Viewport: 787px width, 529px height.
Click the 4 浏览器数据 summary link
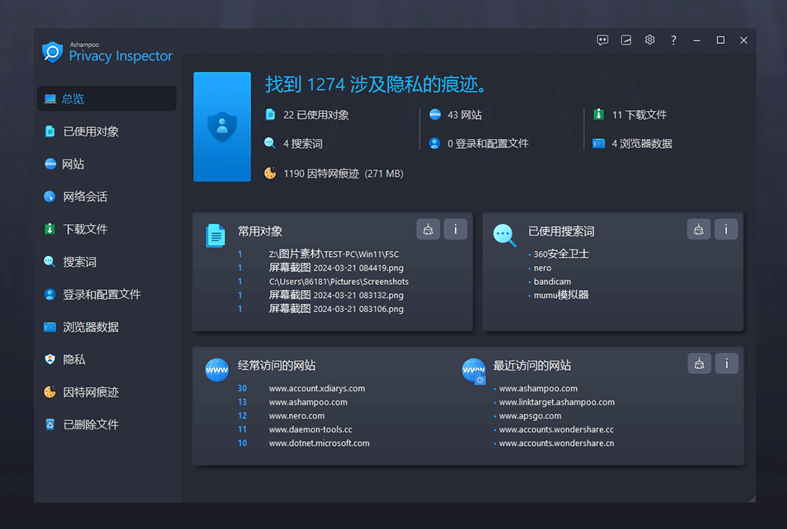(x=642, y=144)
